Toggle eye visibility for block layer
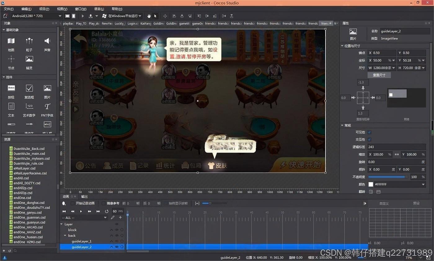 117,230
